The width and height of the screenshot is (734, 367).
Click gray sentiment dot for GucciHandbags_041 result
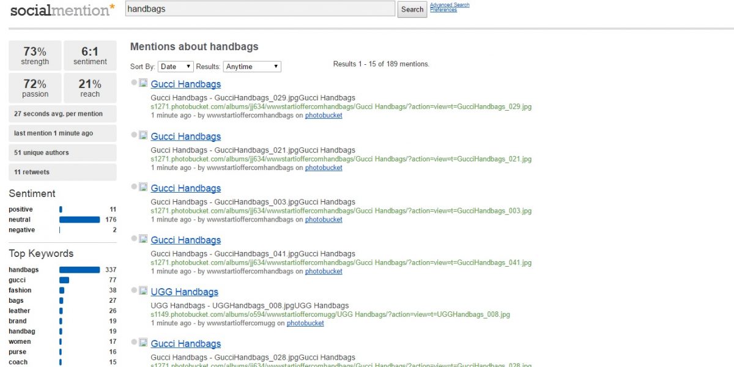pyautogui.click(x=134, y=239)
